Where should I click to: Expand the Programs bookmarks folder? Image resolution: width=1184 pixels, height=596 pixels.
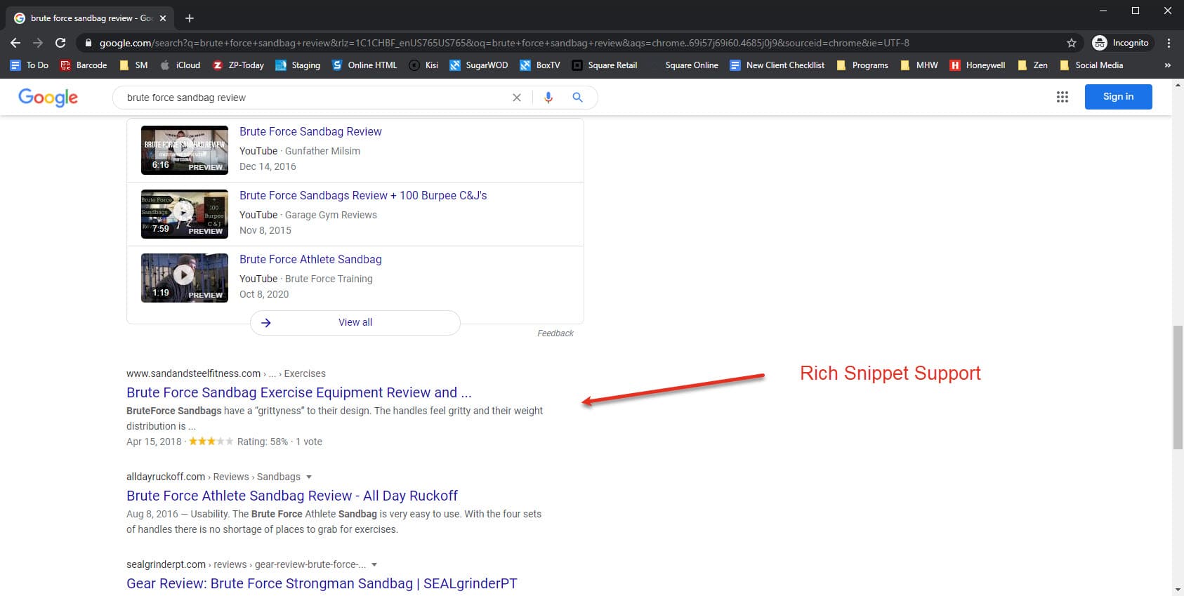coord(862,65)
